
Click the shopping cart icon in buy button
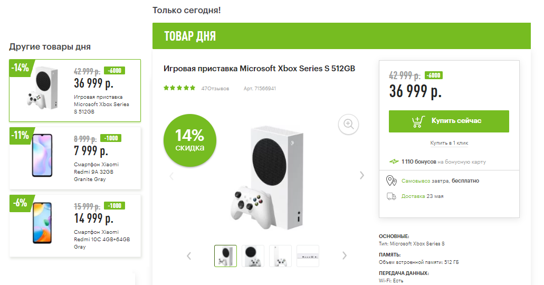click(x=418, y=121)
